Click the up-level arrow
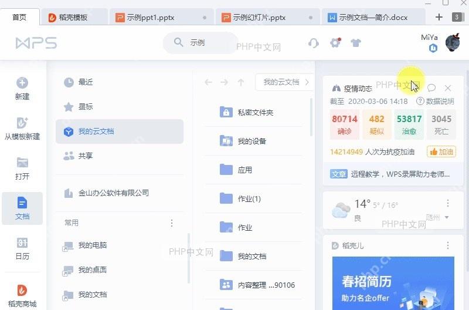 tap(241, 82)
